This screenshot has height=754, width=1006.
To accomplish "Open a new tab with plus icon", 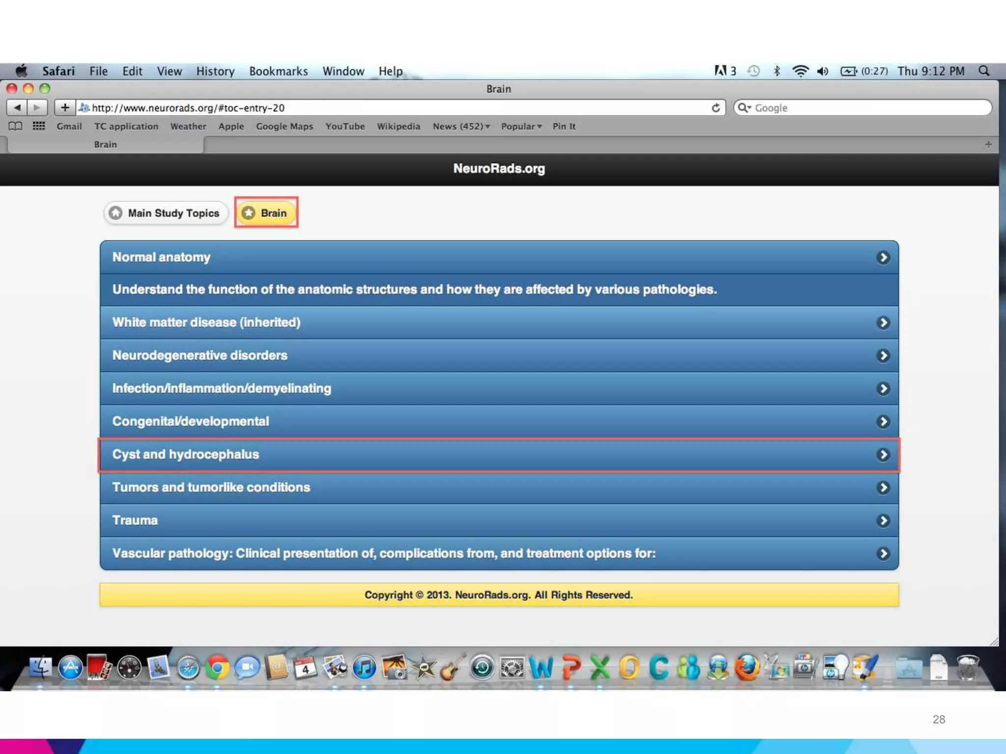I will coord(988,144).
